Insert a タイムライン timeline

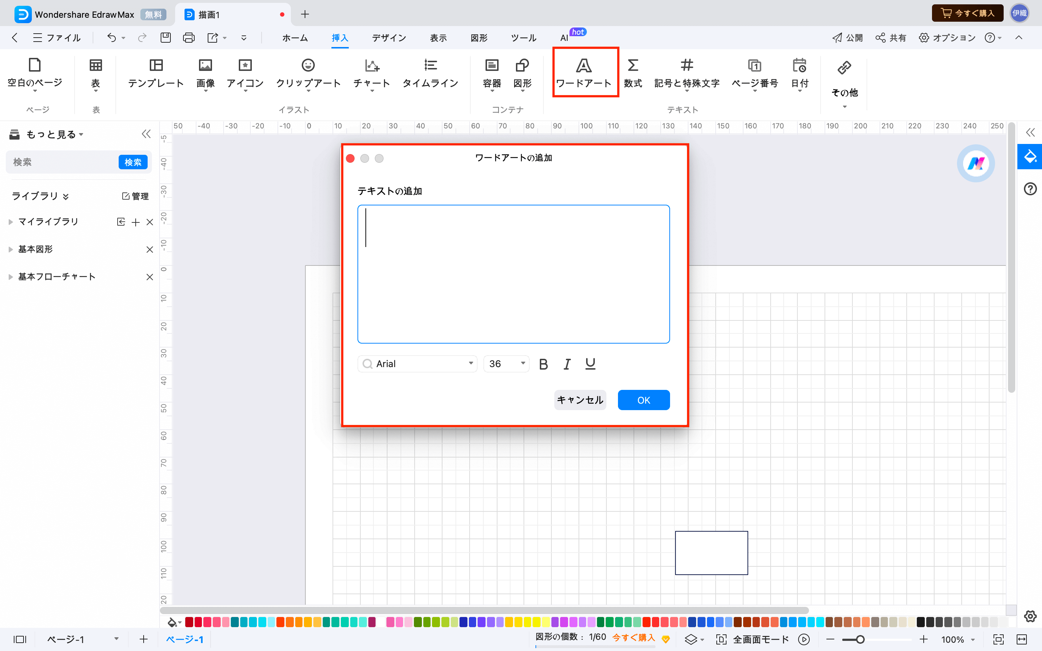[431, 73]
